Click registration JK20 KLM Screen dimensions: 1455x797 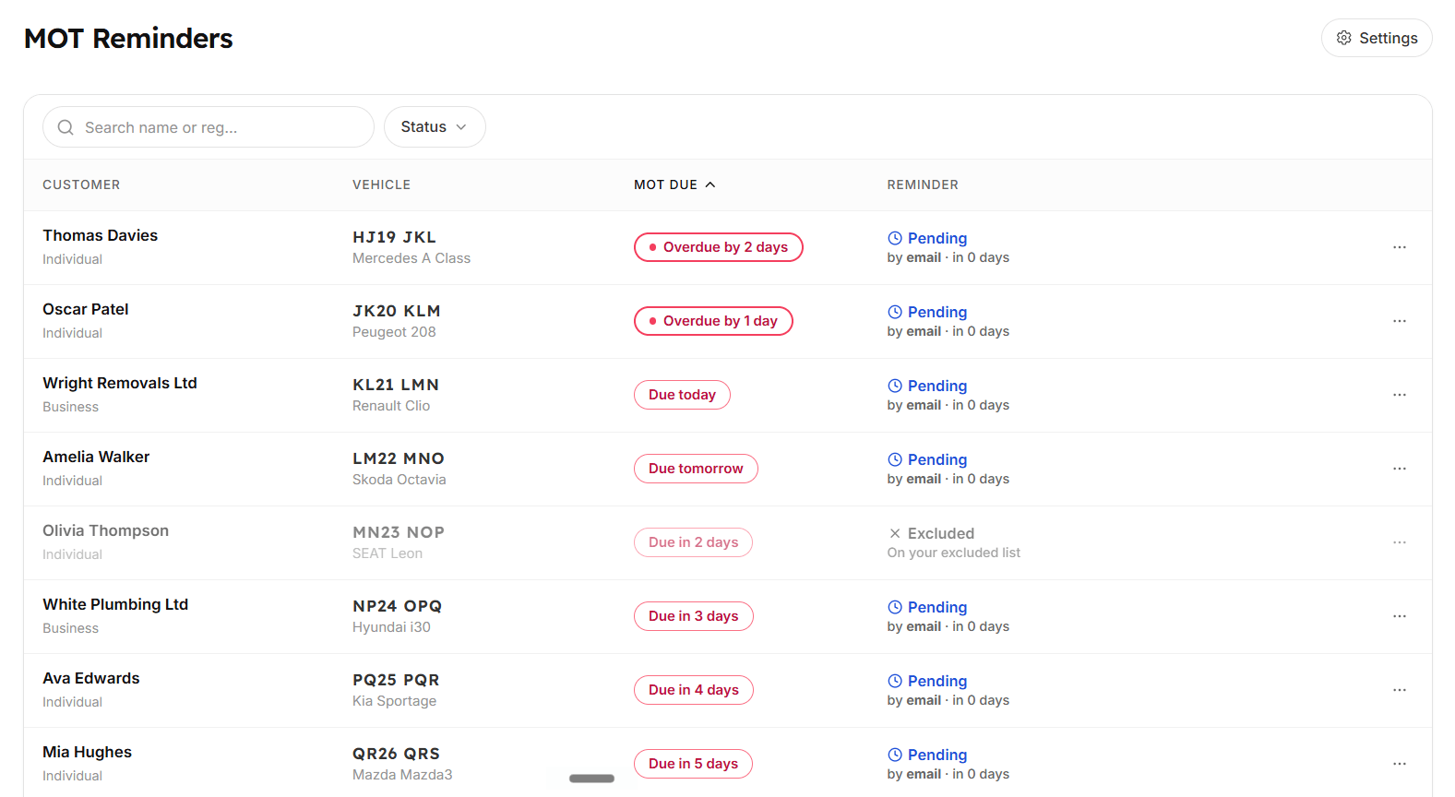pyautogui.click(x=397, y=311)
